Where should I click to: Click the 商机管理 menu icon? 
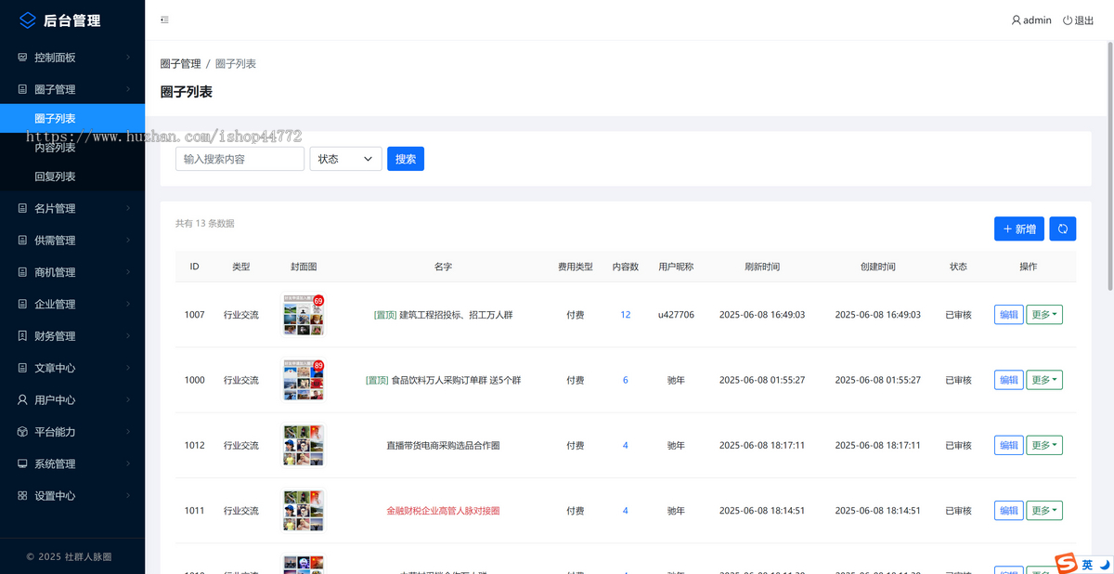tap(22, 272)
